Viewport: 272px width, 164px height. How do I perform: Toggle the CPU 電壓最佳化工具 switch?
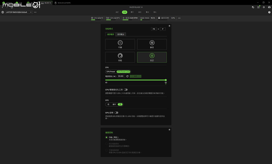click(x=126, y=90)
